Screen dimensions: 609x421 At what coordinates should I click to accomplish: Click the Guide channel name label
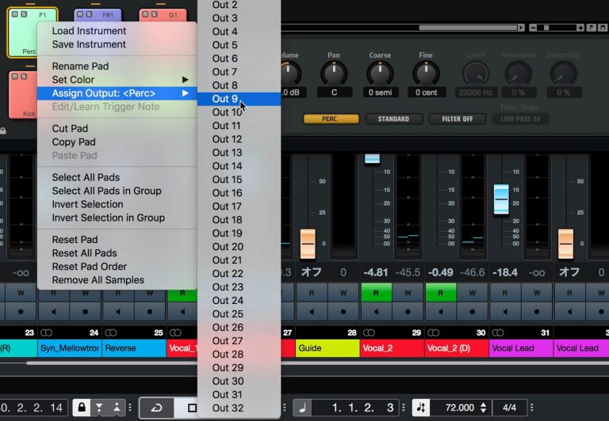[327, 348]
